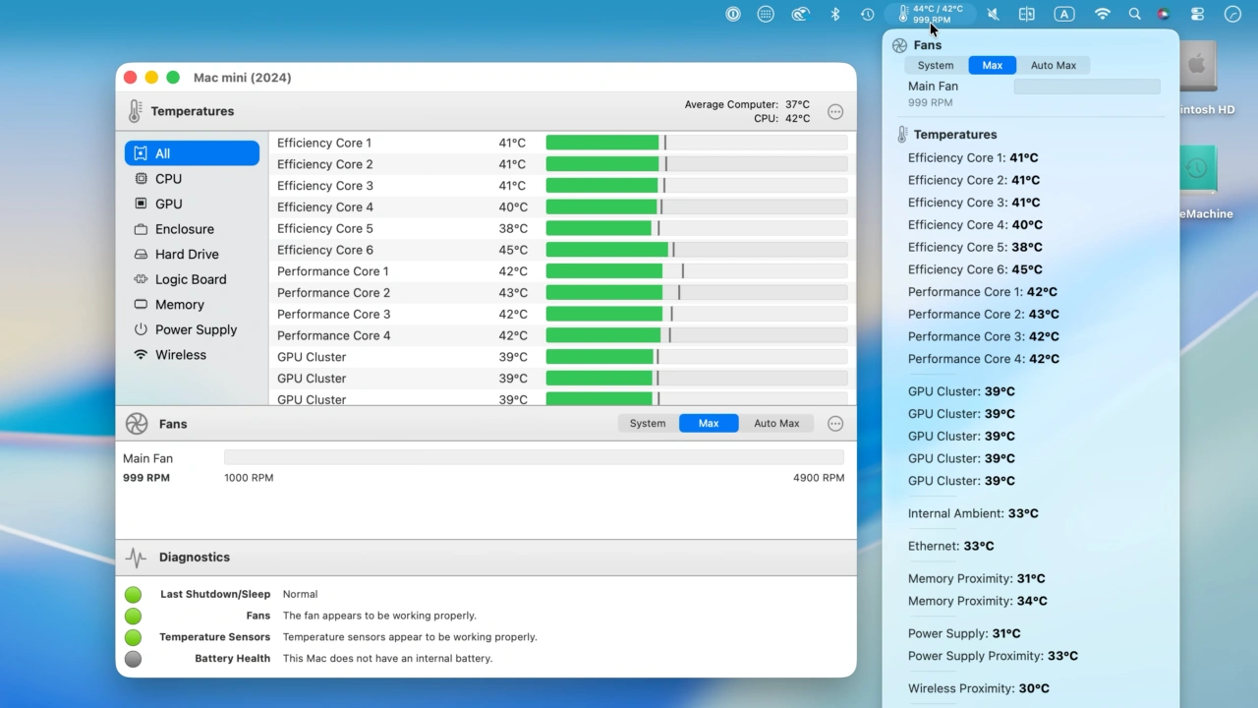Choose Auto Max in the popup panel

(x=1053, y=66)
